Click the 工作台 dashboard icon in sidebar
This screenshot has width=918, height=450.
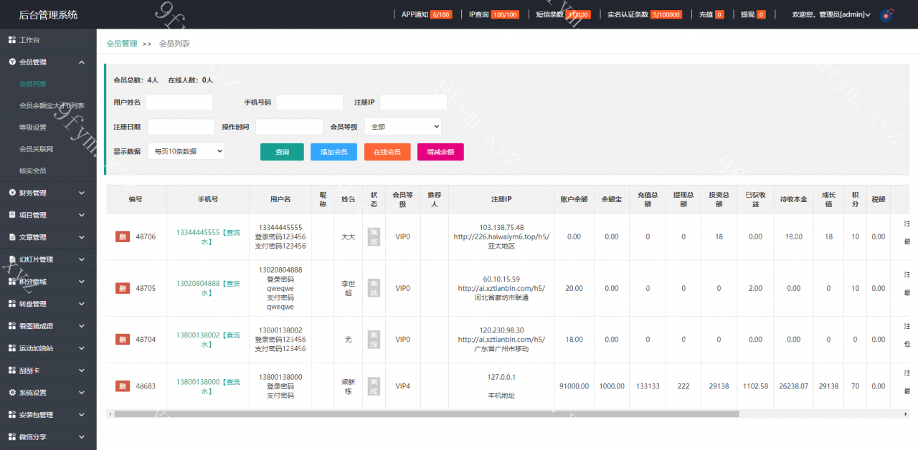pos(12,40)
